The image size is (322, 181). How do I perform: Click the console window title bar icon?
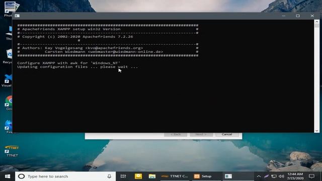(x=17, y=16)
